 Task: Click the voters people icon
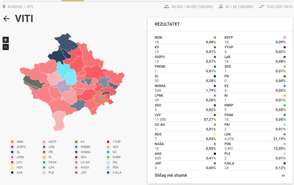click(166, 7)
